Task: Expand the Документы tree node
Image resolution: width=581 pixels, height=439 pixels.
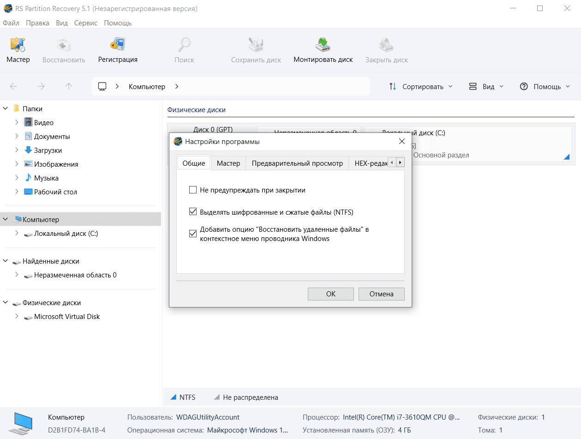Action: point(17,137)
